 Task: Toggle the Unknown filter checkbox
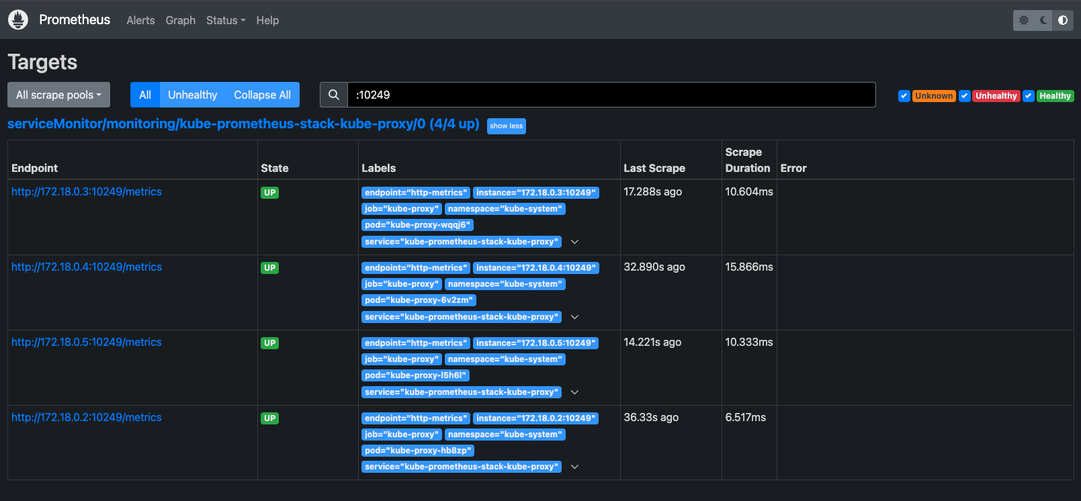(x=904, y=96)
